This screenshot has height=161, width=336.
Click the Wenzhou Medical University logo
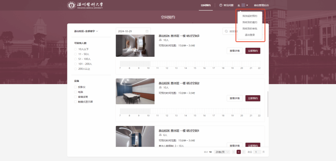85,5
